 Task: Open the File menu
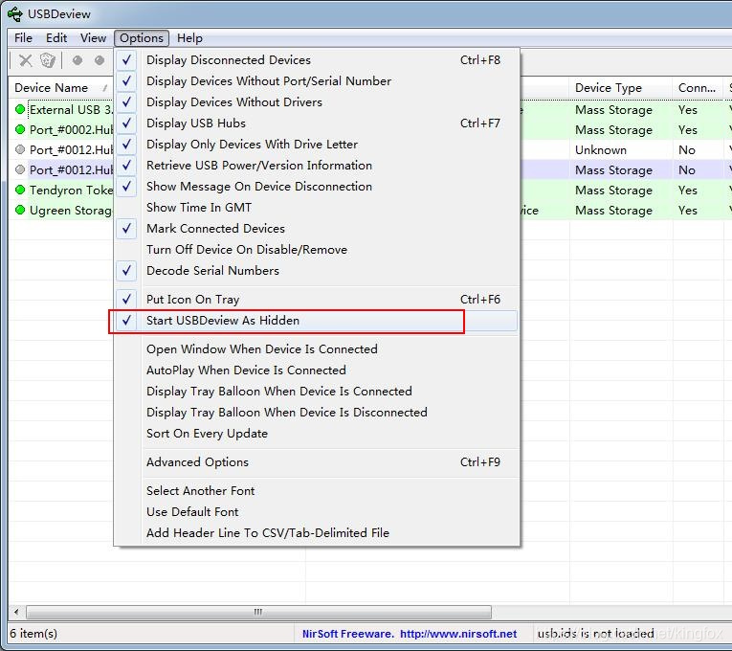(23, 38)
